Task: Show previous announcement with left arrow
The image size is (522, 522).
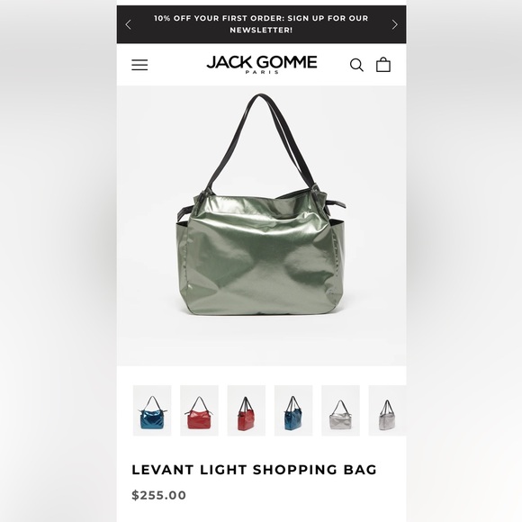Action: pos(129,24)
